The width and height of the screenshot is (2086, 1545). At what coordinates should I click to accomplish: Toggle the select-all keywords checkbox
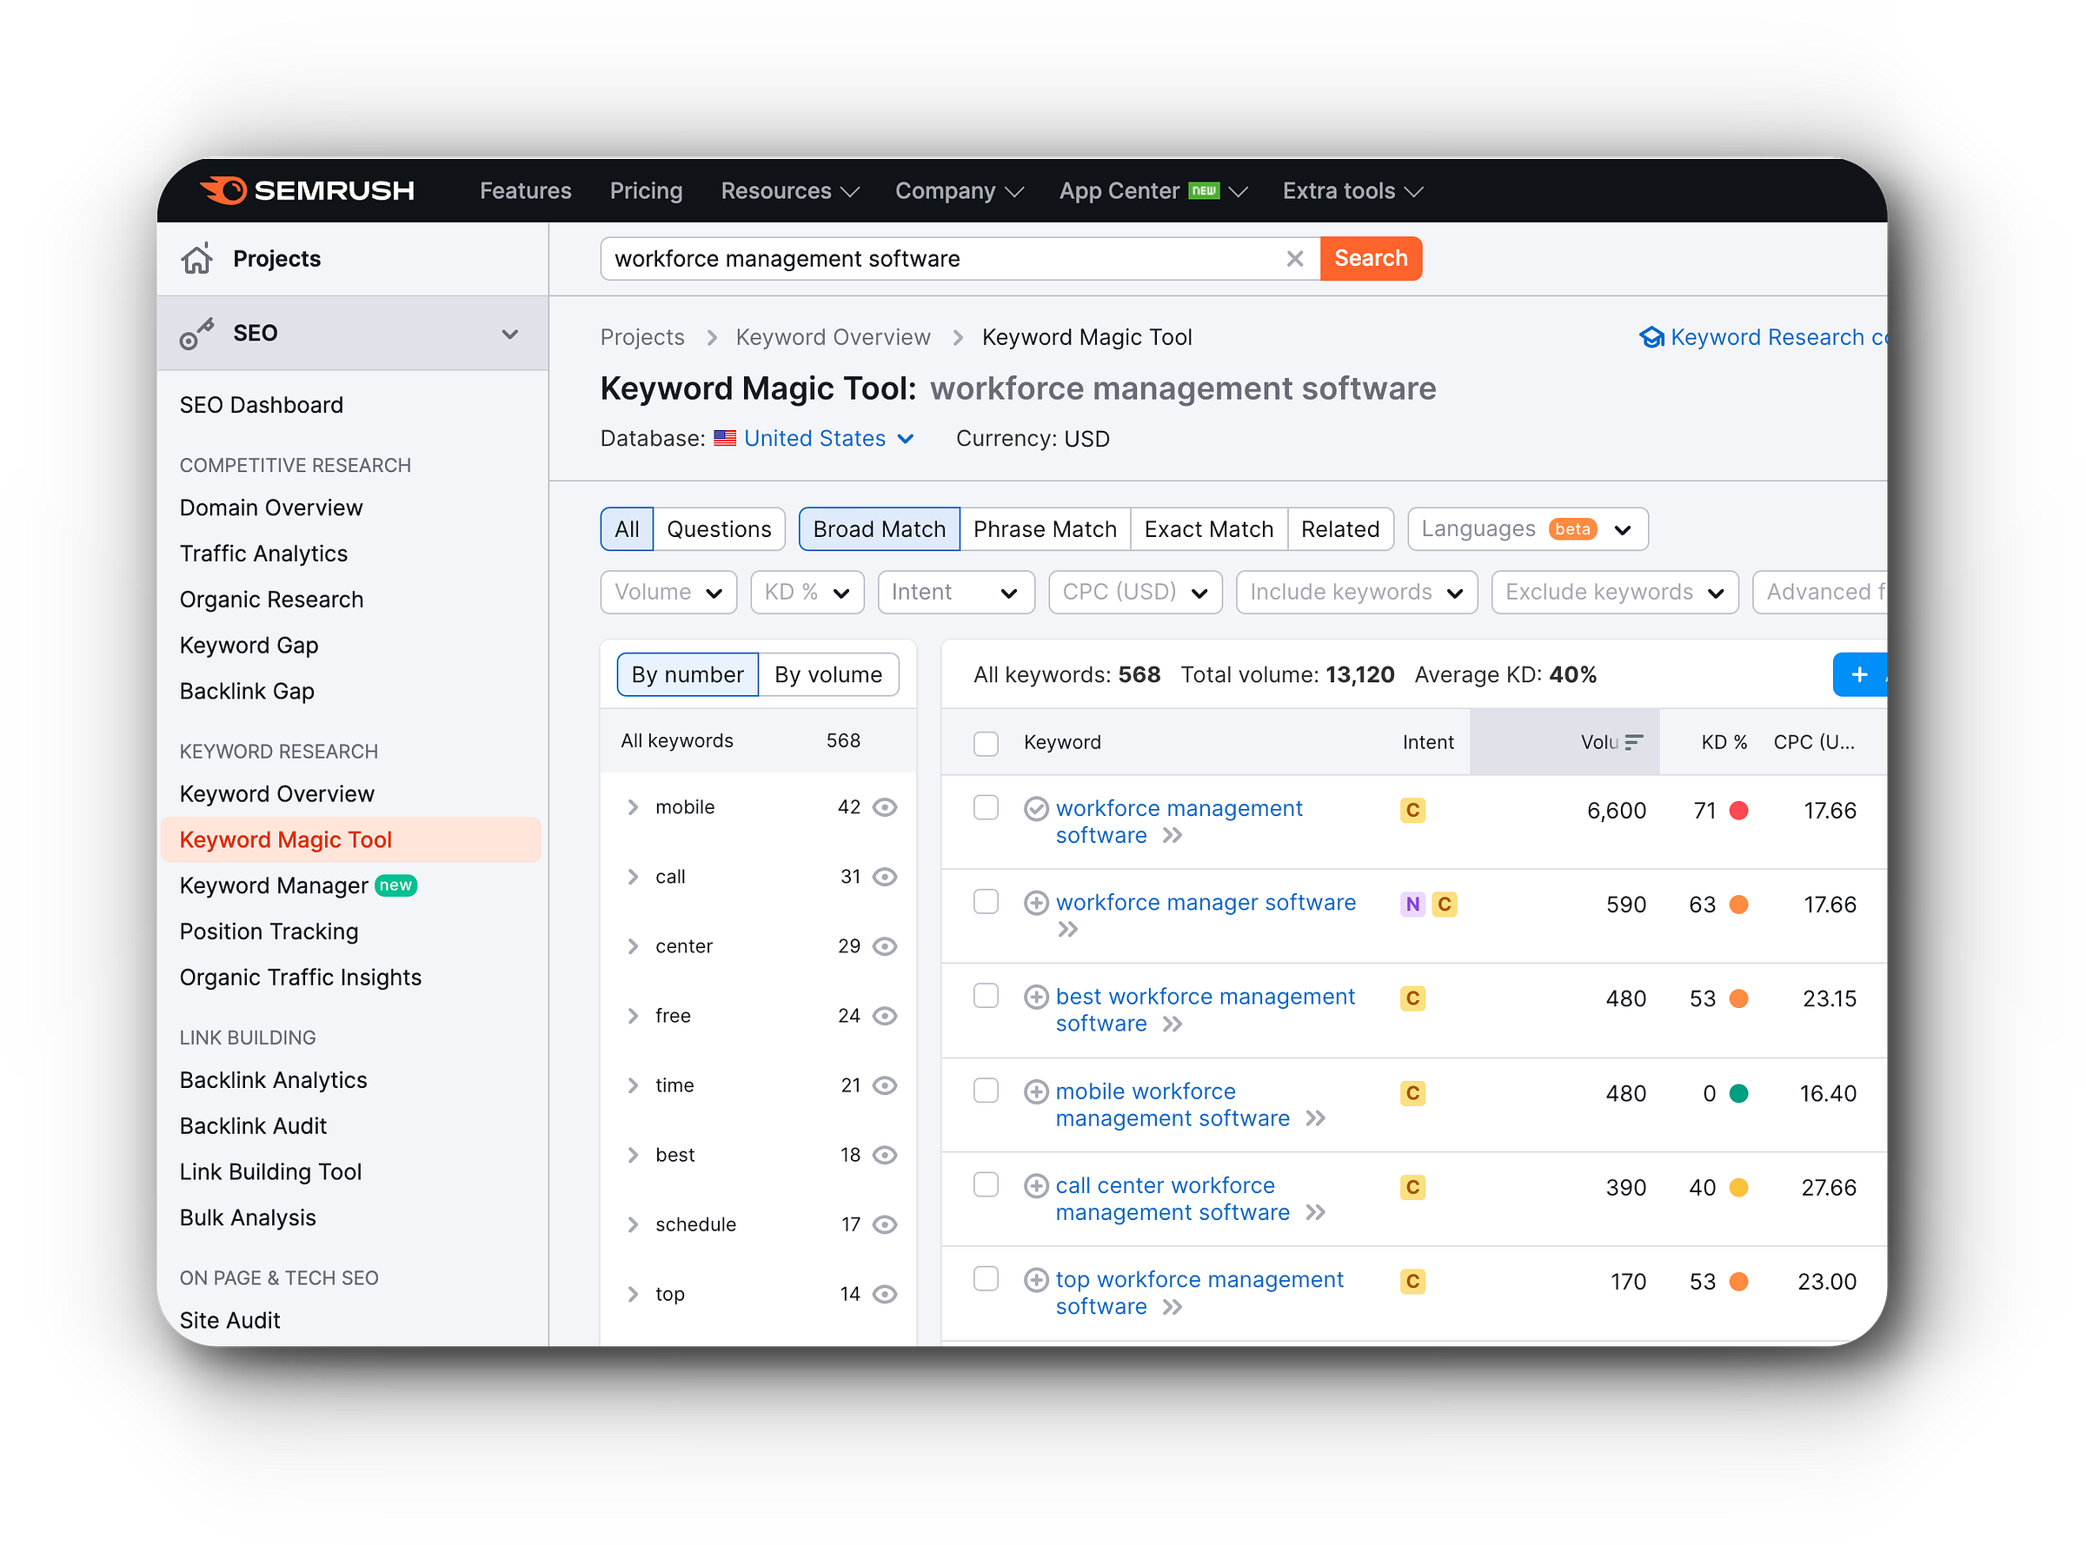click(986, 744)
